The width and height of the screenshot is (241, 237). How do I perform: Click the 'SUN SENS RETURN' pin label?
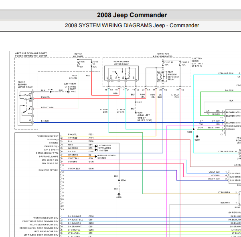coord(49,170)
